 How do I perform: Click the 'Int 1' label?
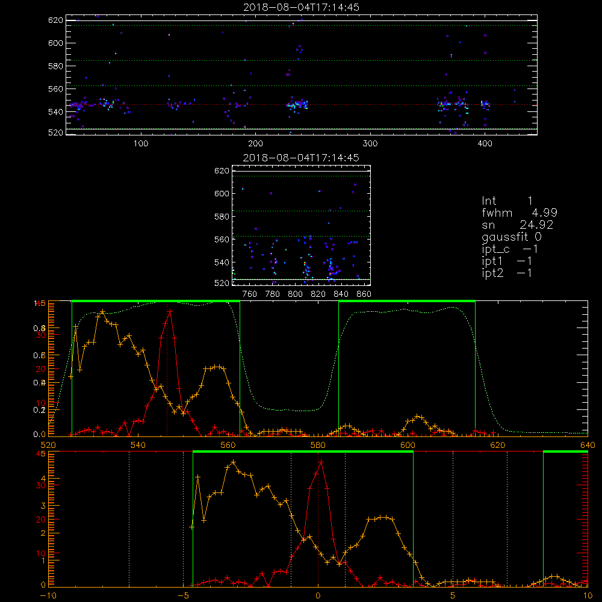pos(507,200)
